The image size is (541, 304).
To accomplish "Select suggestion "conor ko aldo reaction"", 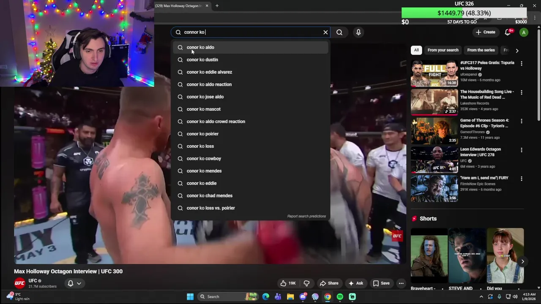I will 250,84.
